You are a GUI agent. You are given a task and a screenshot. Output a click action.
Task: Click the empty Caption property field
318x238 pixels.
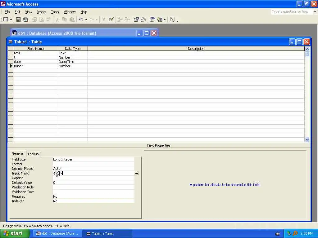[x=93, y=178]
